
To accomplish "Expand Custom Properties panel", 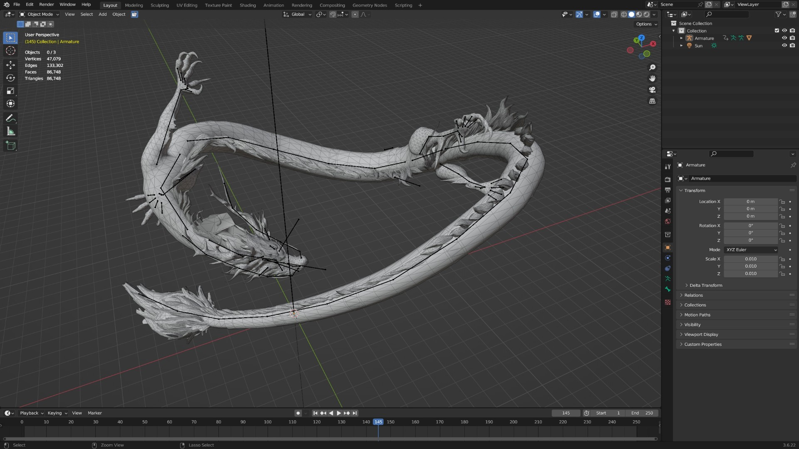I will [x=702, y=344].
